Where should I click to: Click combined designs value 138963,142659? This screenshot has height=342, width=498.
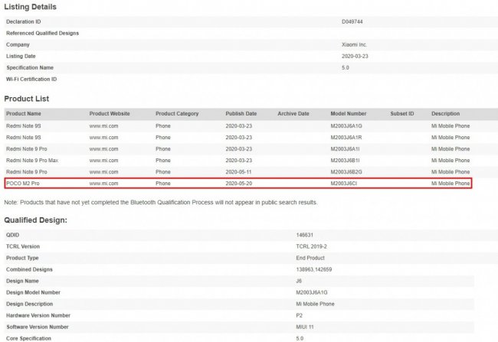click(316, 269)
